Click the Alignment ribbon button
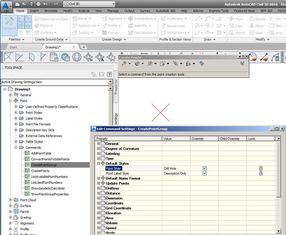 point(114,19)
